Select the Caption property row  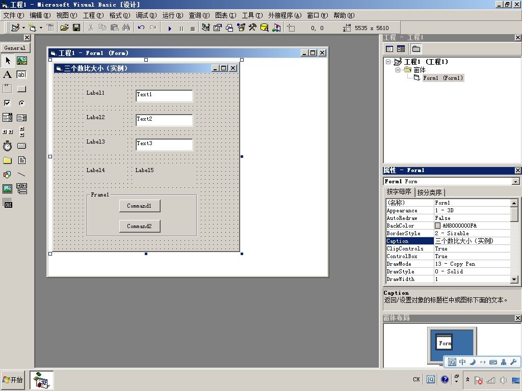click(x=448, y=241)
